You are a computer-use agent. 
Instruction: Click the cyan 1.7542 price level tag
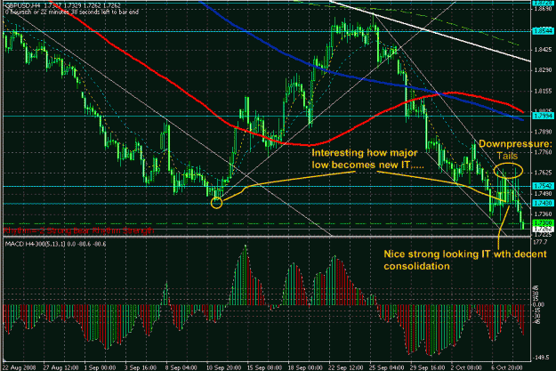coord(543,186)
